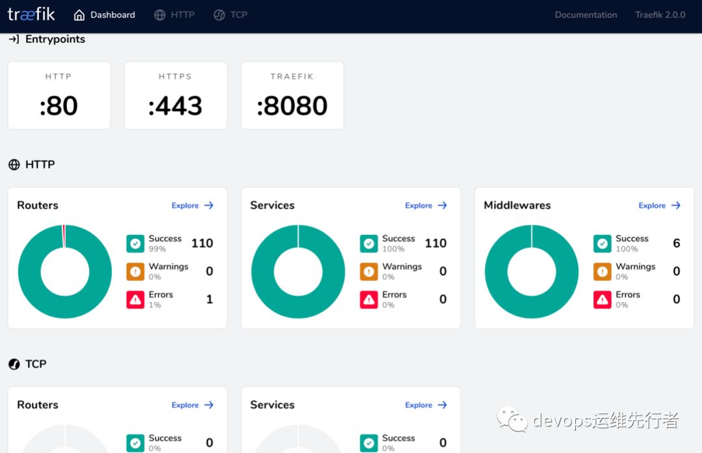Click HTTP Services Warnings icon
Screen dimensions: 702x453
pyautogui.click(x=369, y=271)
